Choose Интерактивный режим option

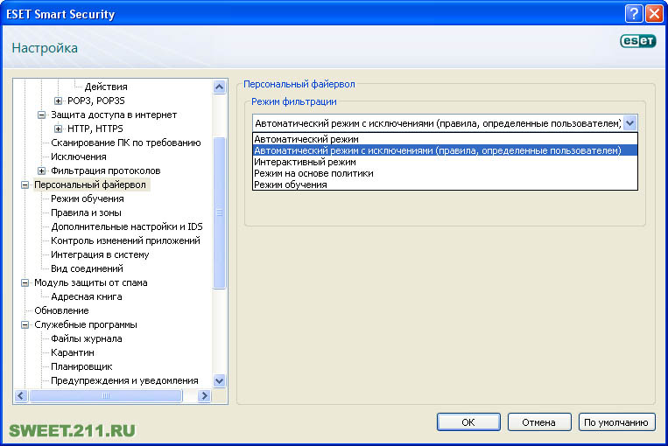(445, 162)
